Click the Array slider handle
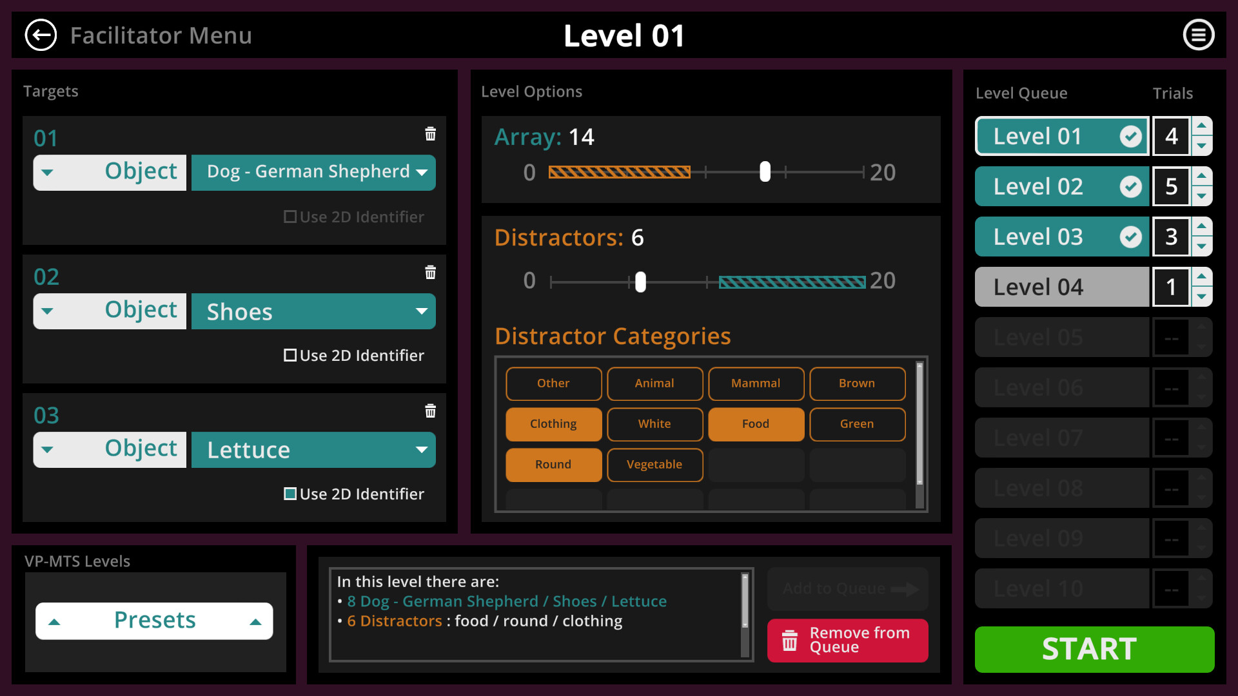Screen dimensions: 1238x696 (765, 172)
